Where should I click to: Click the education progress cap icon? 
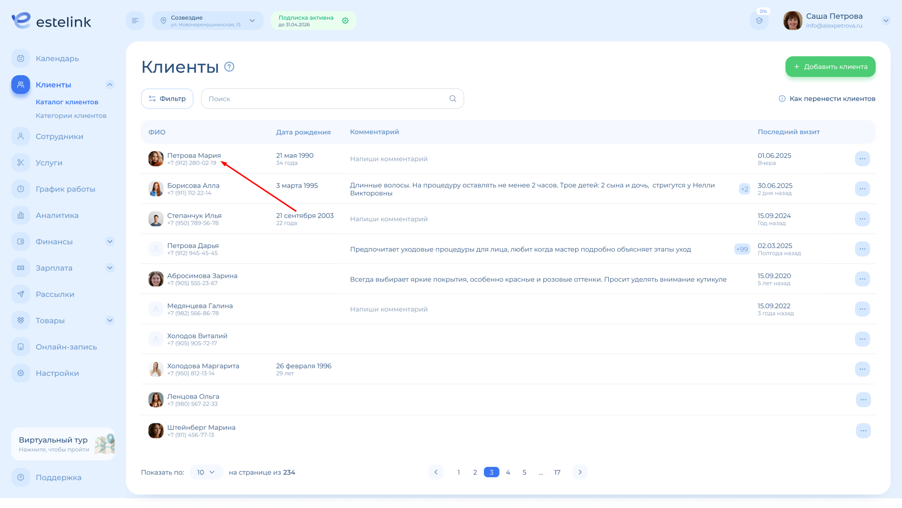click(x=759, y=21)
